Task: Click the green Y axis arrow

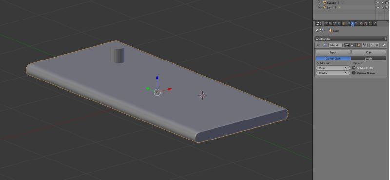Action: [x=148, y=88]
